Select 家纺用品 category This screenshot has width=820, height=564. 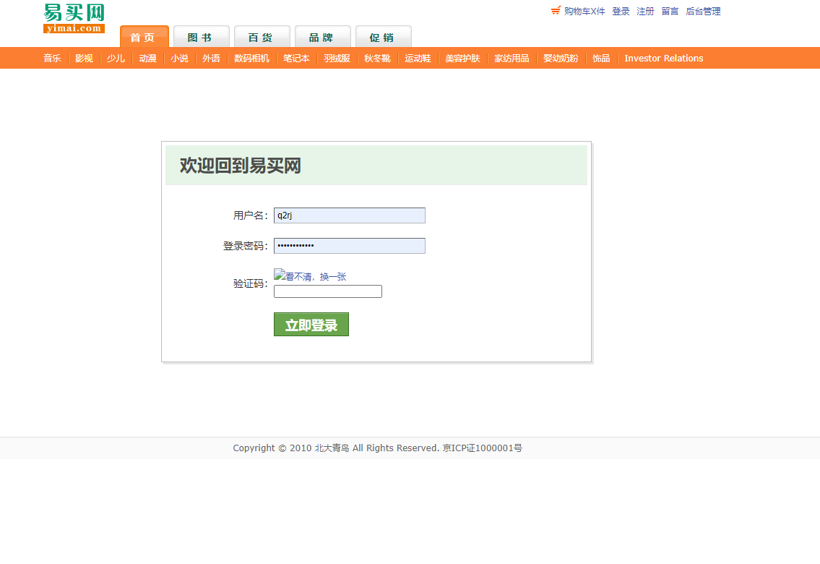pyautogui.click(x=512, y=58)
